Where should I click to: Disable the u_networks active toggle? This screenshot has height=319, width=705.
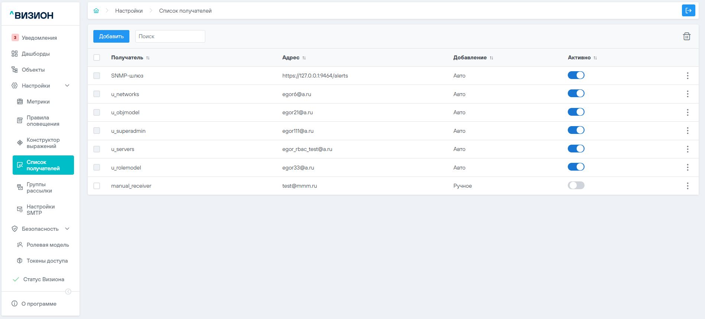click(576, 93)
